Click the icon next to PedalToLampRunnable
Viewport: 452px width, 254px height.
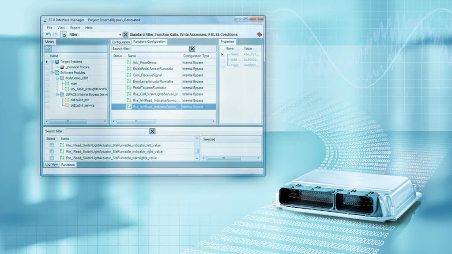[128, 88]
